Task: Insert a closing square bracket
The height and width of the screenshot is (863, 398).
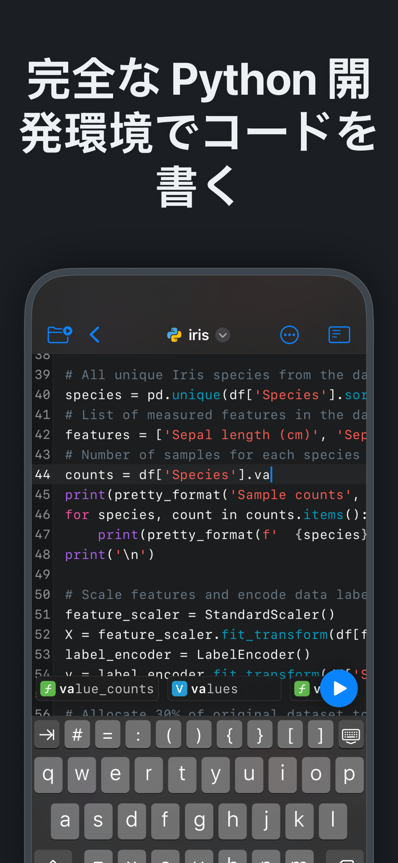Action: coord(321,735)
